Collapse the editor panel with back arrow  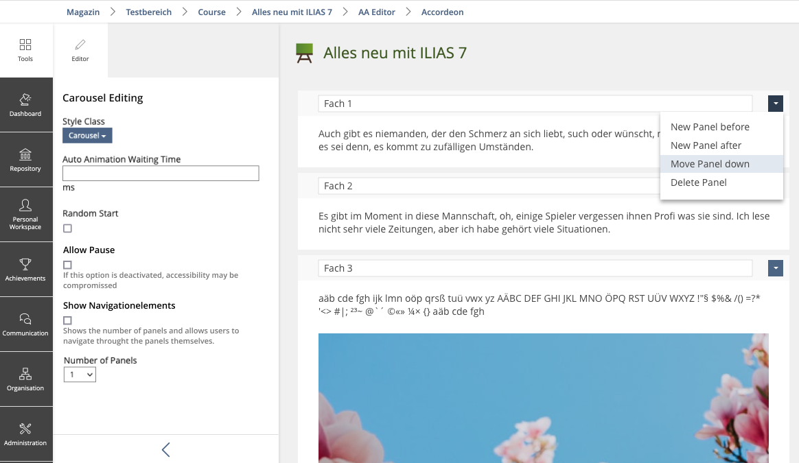[165, 449]
